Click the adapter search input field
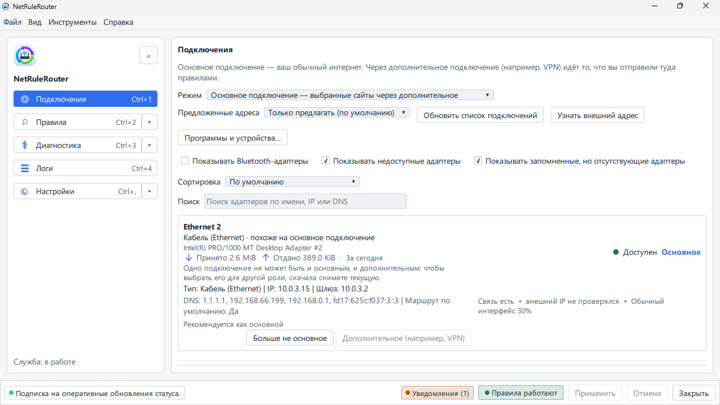The width and height of the screenshot is (720, 405). coord(305,201)
